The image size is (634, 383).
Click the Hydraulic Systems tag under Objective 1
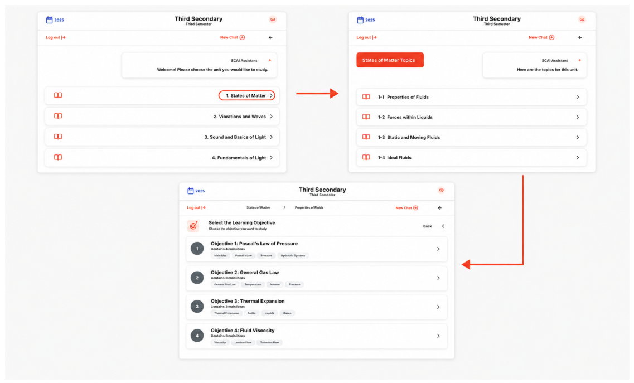[x=293, y=255]
